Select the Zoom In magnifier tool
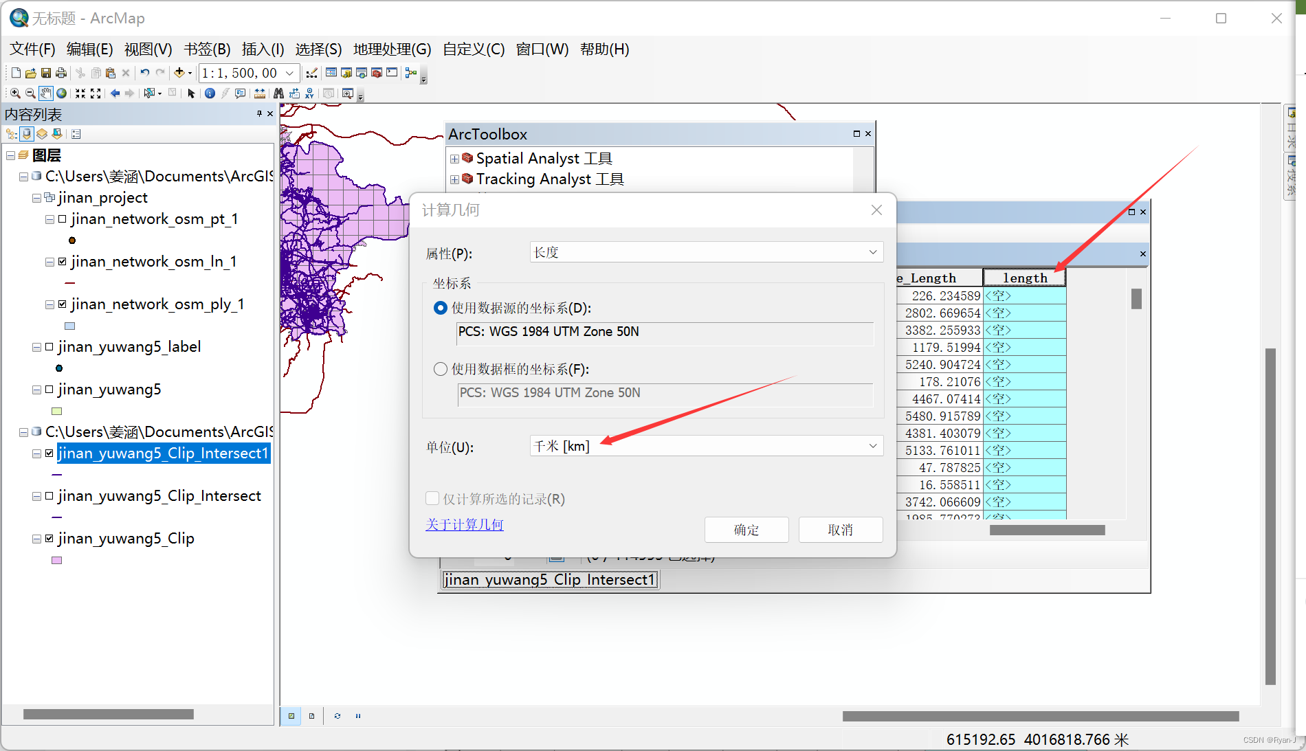 tap(15, 93)
